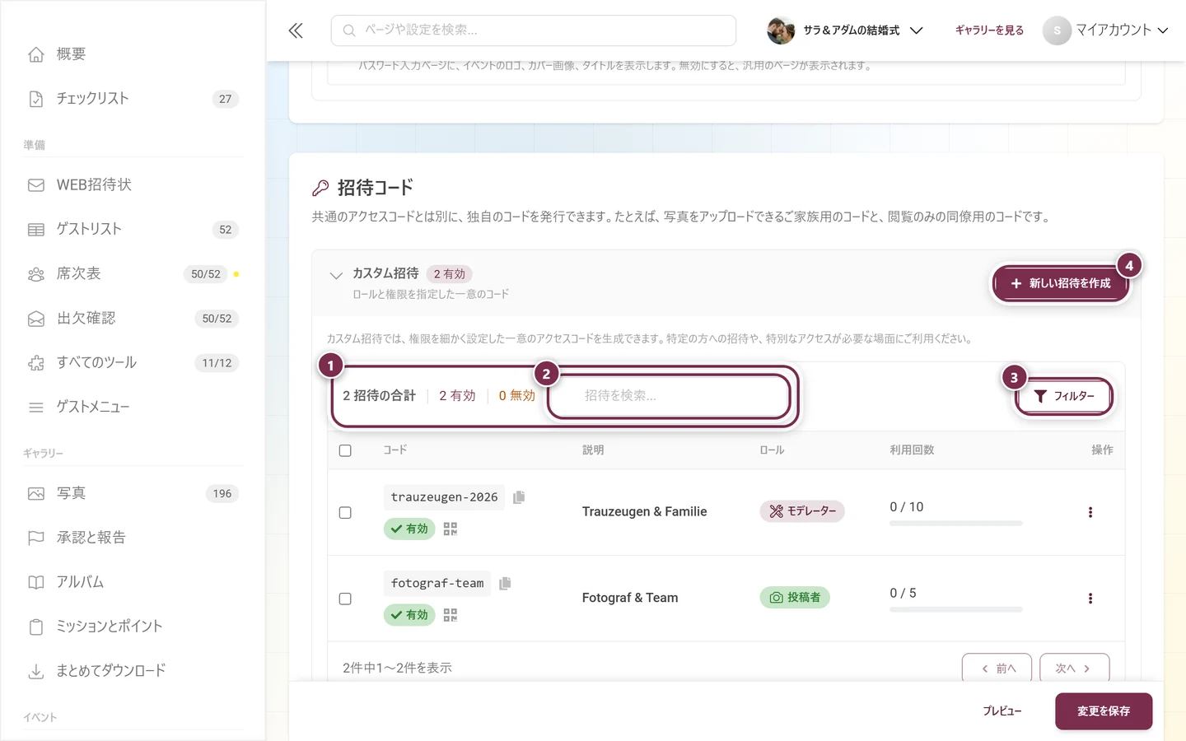1186x741 pixels.
Task: Focus the ページや設定を検索 search box
Action: click(534, 30)
